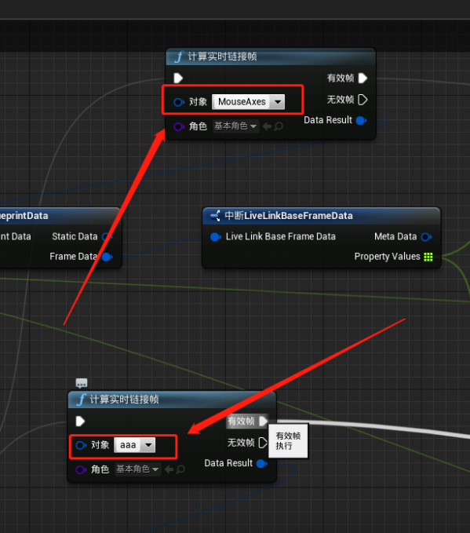Click the Property Values array pin

click(x=428, y=257)
